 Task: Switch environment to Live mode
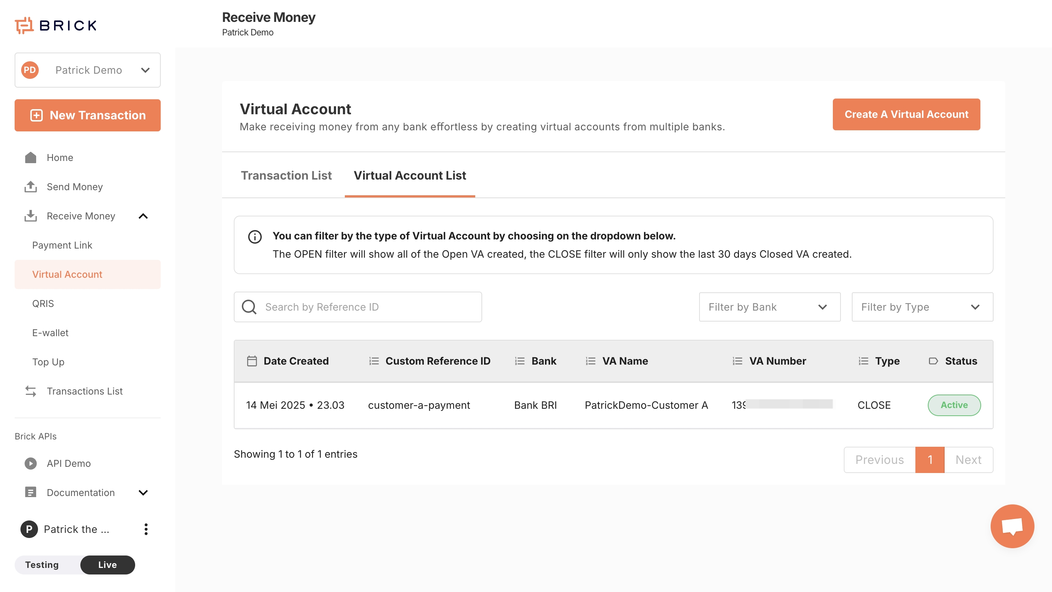click(x=107, y=565)
